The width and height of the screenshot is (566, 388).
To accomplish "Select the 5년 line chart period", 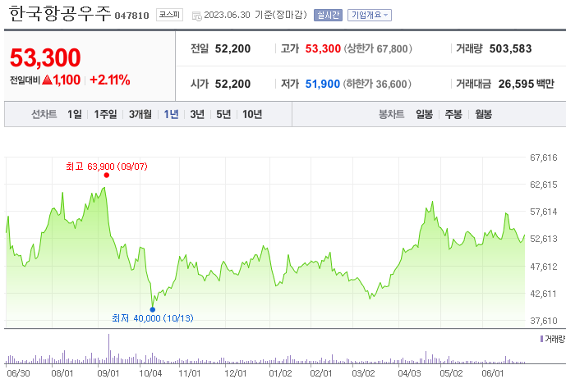I will [x=223, y=114].
